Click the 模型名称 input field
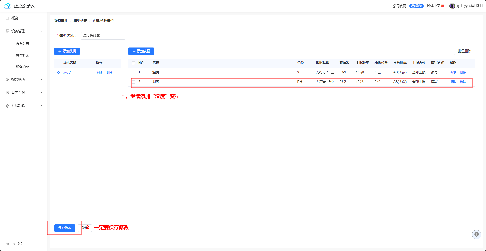Screen dimensions: 486x251 tap(103, 36)
